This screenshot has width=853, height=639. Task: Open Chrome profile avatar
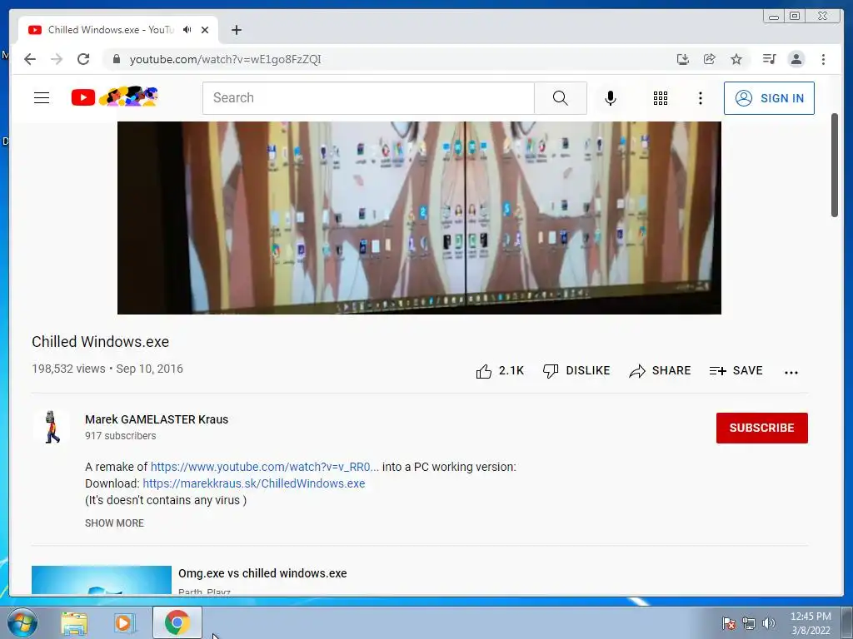pyautogui.click(x=796, y=59)
